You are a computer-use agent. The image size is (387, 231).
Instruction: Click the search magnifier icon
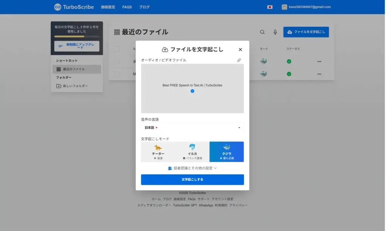pos(262,32)
